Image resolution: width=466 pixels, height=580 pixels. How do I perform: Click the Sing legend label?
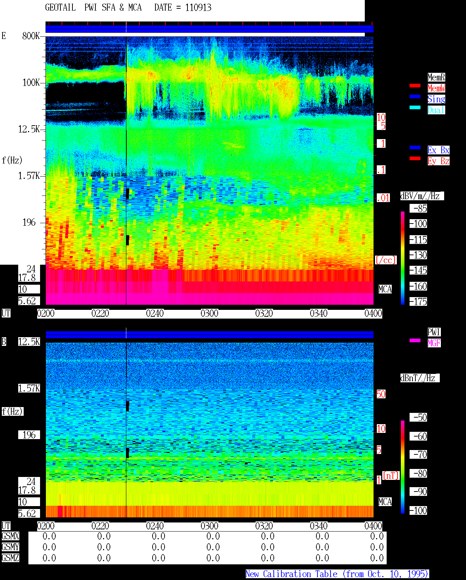(x=436, y=99)
